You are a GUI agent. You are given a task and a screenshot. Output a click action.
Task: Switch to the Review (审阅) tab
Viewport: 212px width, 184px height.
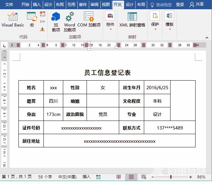click(94, 5)
